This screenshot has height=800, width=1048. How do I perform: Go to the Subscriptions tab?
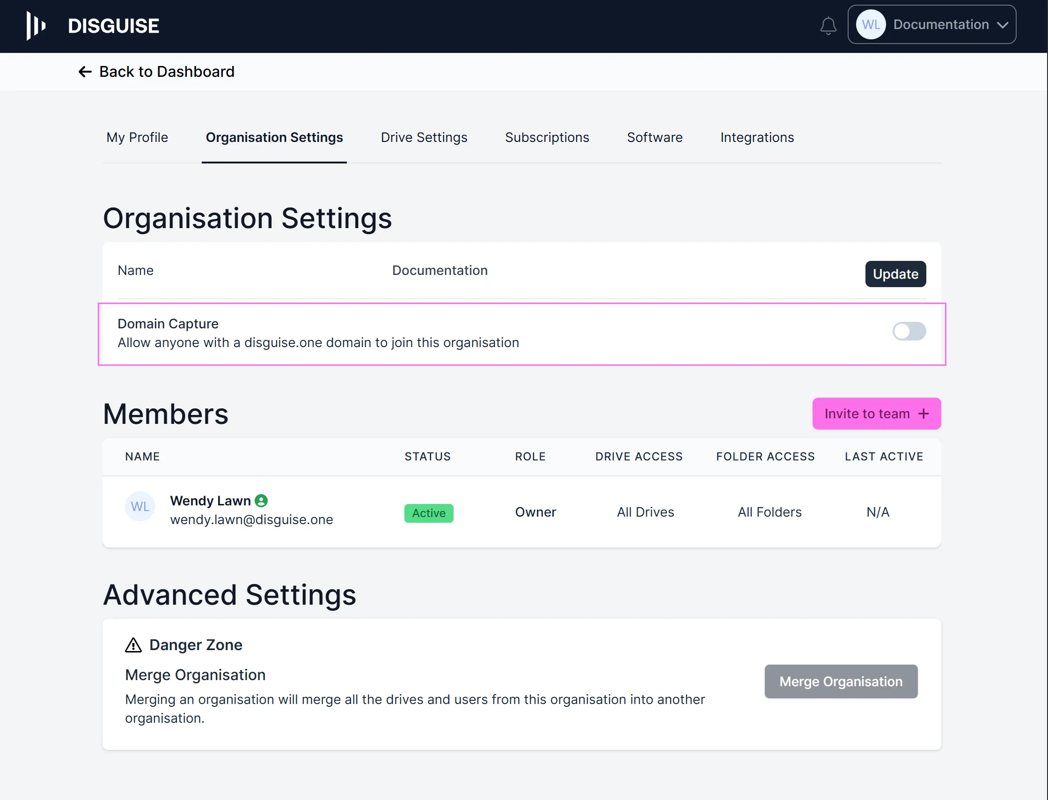[x=547, y=138]
